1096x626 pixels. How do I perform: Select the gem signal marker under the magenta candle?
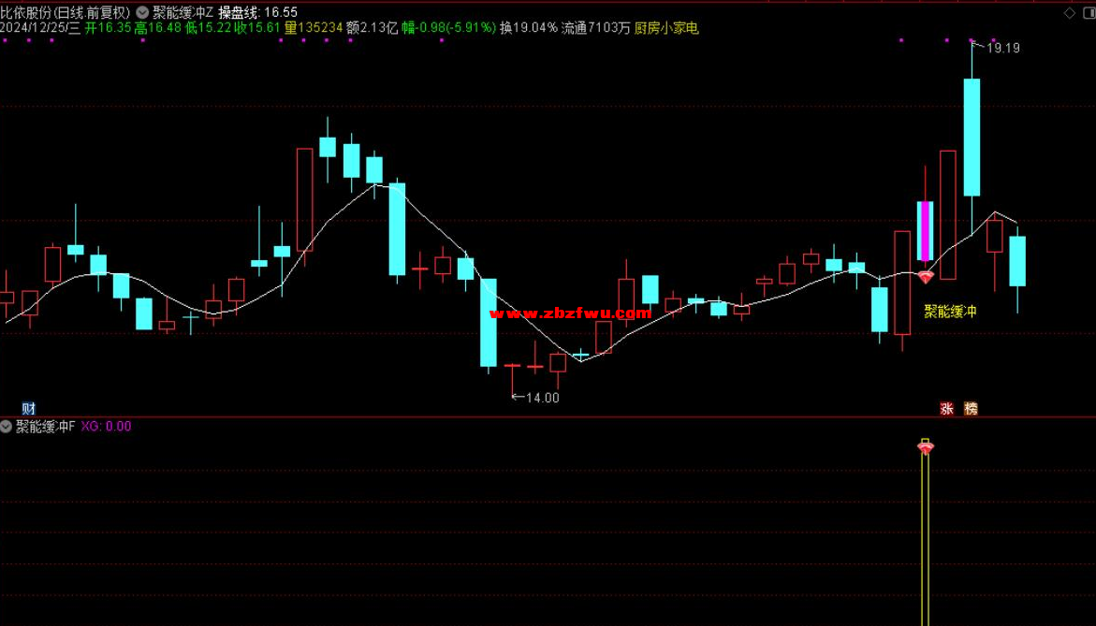pos(926,277)
